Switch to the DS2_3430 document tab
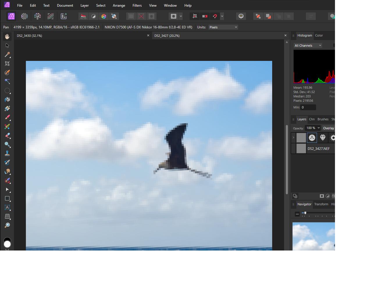The image size is (369, 294). (29, 35)
